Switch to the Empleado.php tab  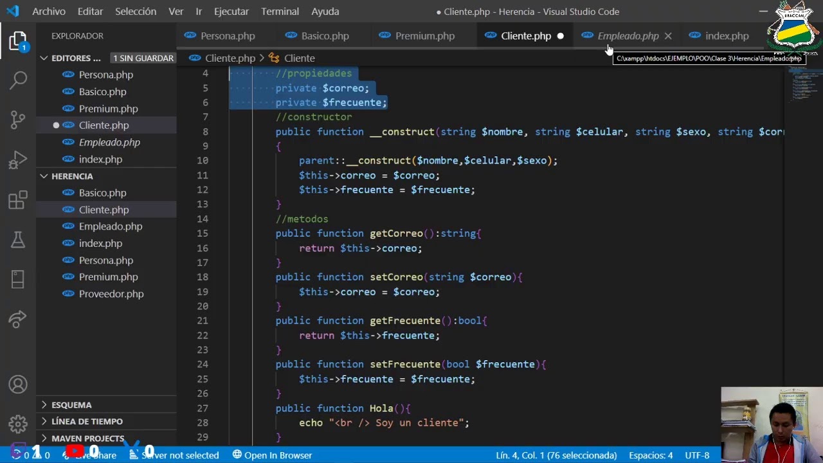(x=628, y=36)
